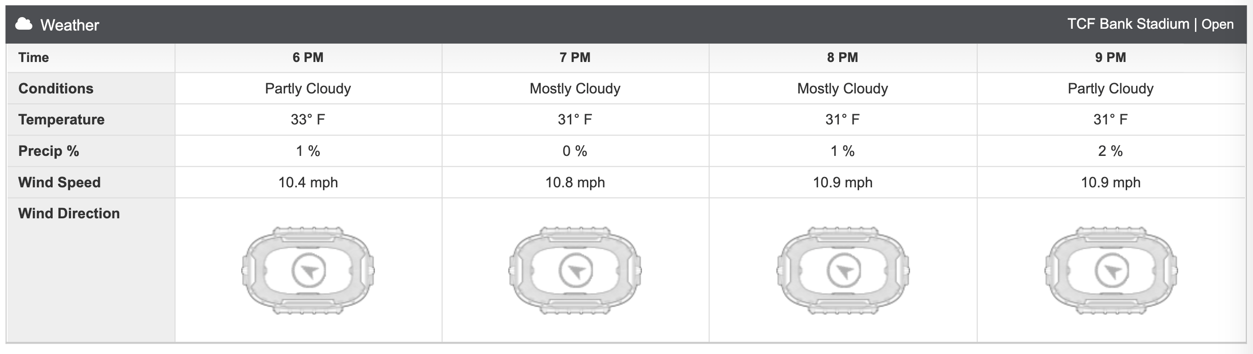Click the 33° F temperature cell
The width and height of the screenshot is (1253, 354).
[x=308, y=119]
